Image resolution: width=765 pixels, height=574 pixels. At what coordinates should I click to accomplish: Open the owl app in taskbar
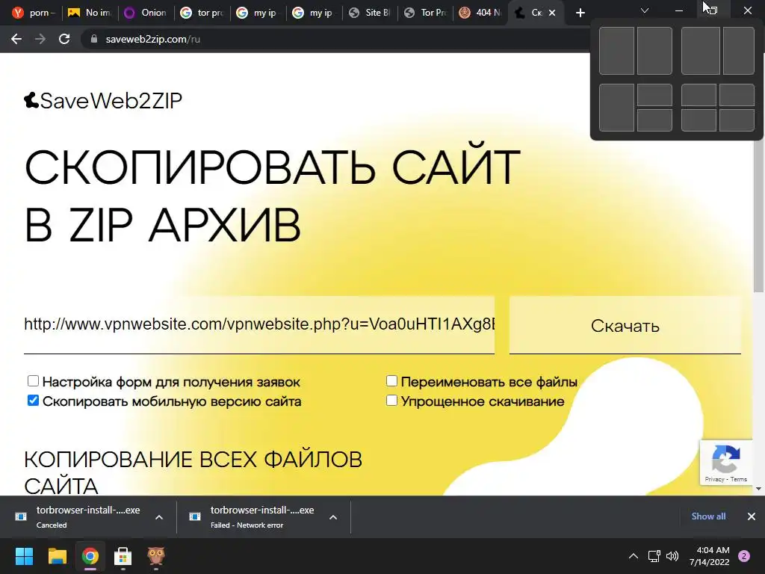click(x=155, y=556)
